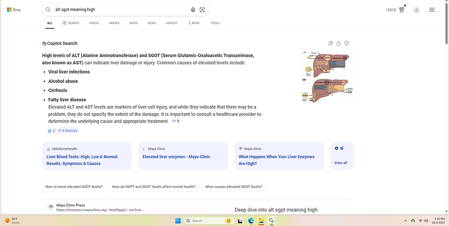Click the Bing logo
The height and width of the screenshot is (226, 449).
point(13,10)
